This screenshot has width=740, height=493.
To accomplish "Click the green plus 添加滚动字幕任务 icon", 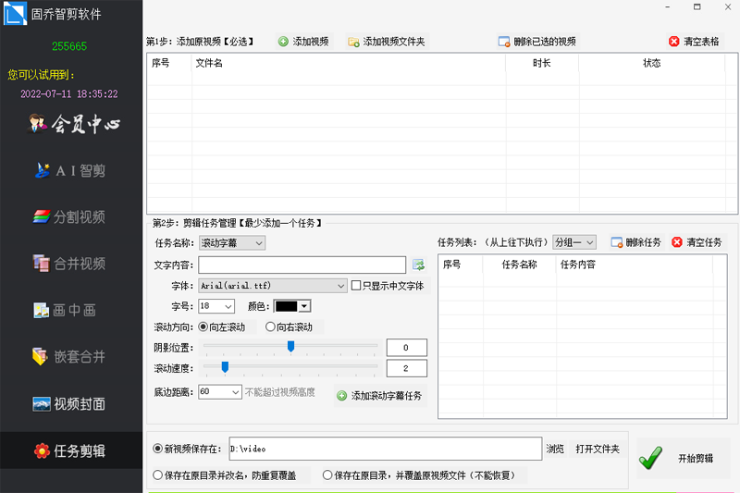I will point(341,396).
